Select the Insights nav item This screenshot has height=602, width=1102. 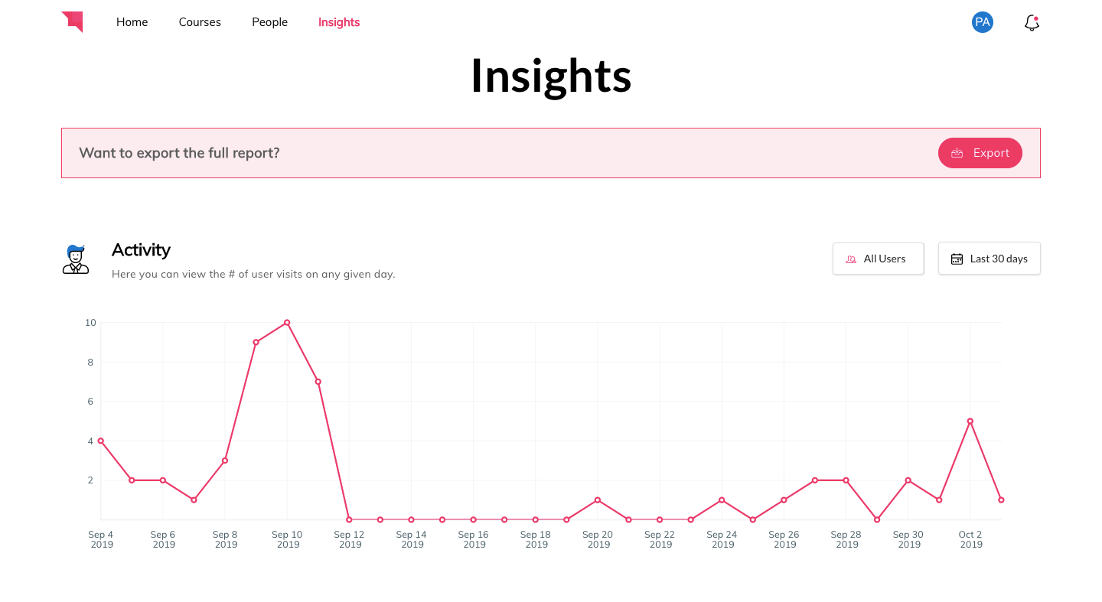click(x=339, y=22)
